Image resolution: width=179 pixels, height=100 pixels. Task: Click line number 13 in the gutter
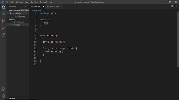coord(35,52)
